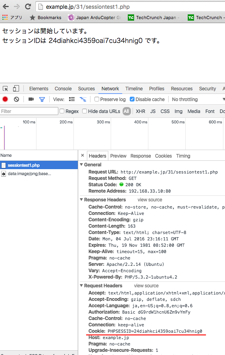Toggle the filter funnel icon
The height and width of the screenshot is (355, 225).
tap(42, 99)
